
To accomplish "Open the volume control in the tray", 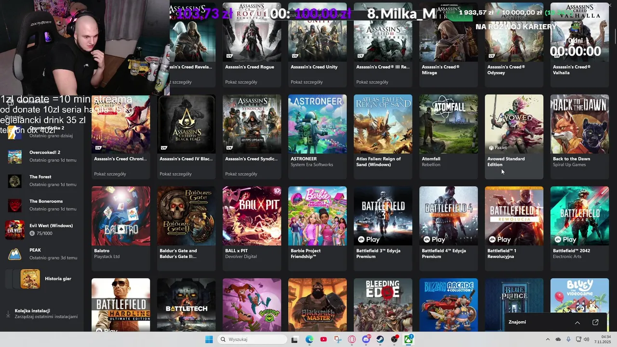I will [x=587, y=339].
